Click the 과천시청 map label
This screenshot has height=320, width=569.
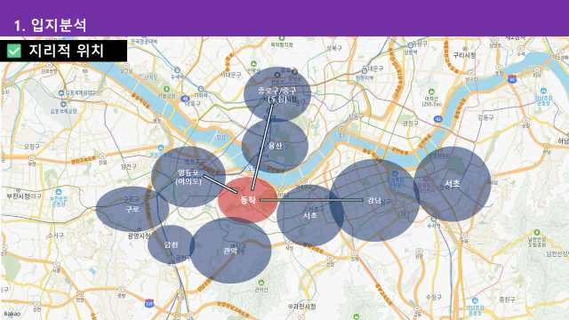[304, 307]
